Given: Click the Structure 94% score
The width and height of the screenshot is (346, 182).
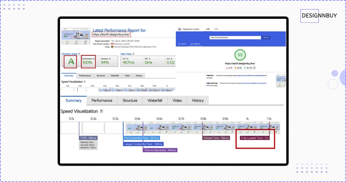Looking at the screenshot, I should click(105, 62).
